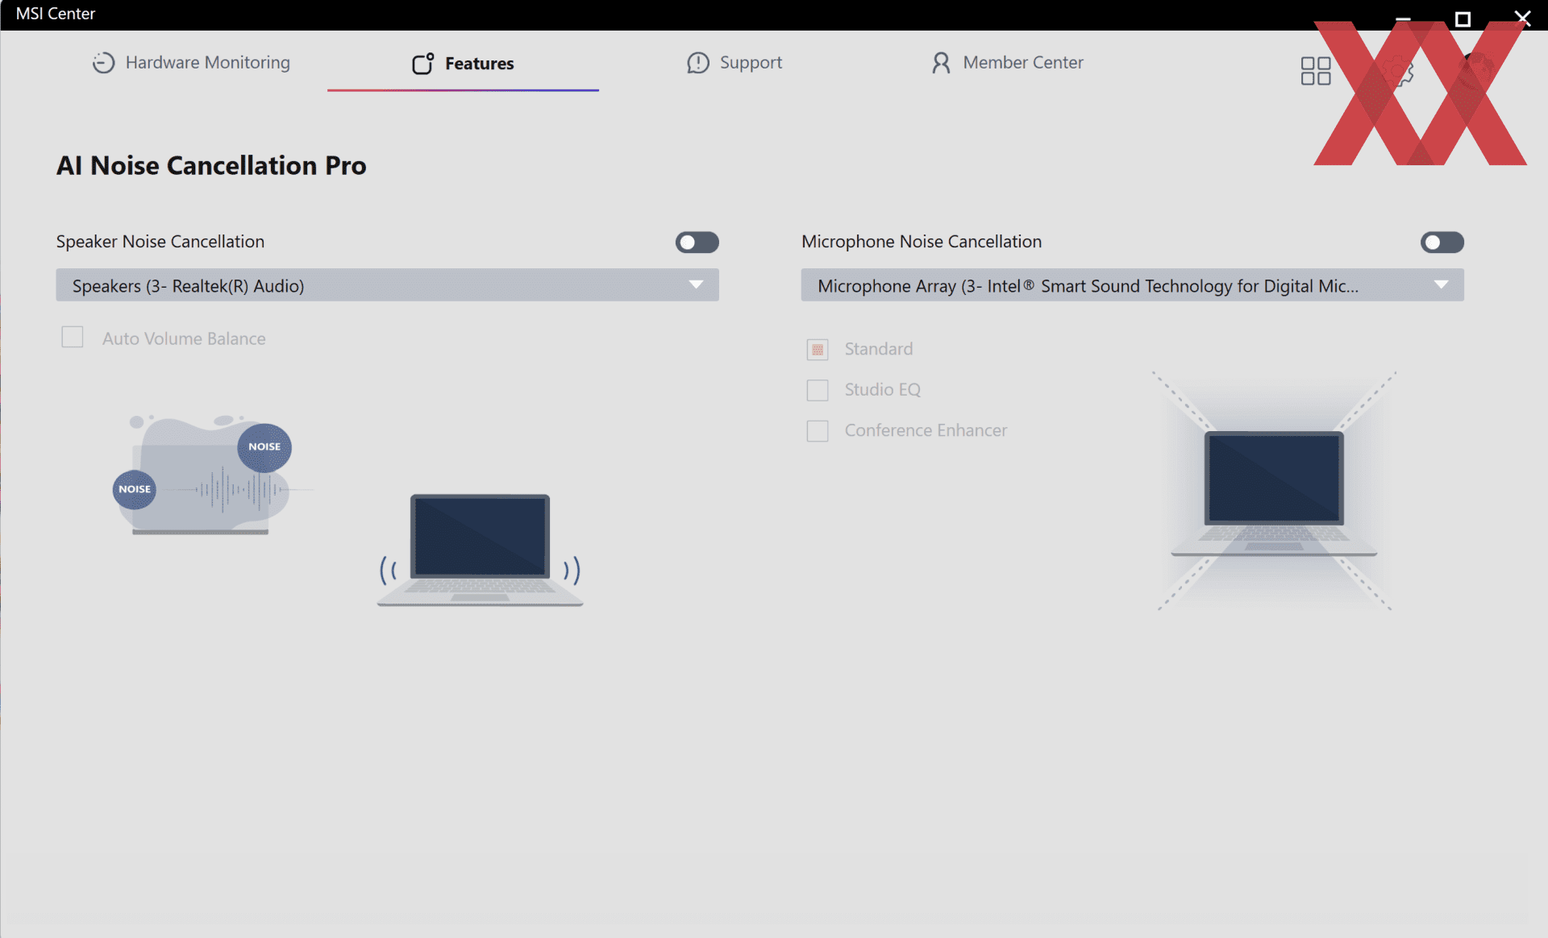Click the Speaker Noise Cancellation label

click(160, 242)
